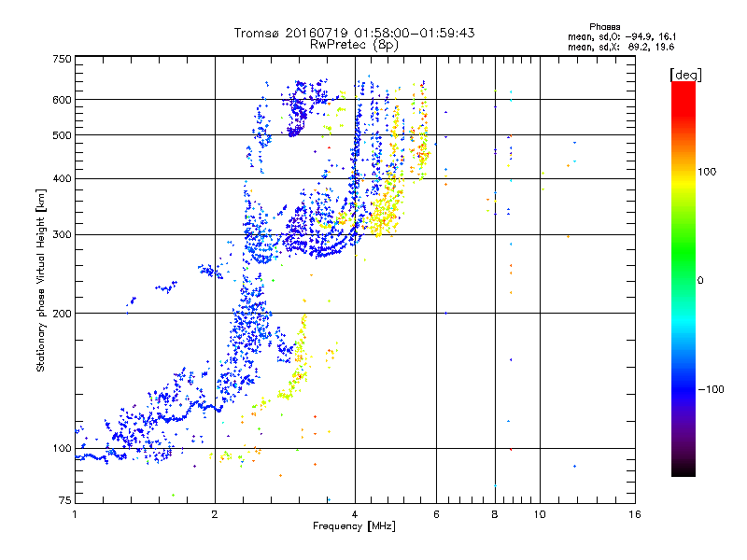The image size is (747, 560).
Task: Click the "400" height tick label
Action: click(62, 179)
